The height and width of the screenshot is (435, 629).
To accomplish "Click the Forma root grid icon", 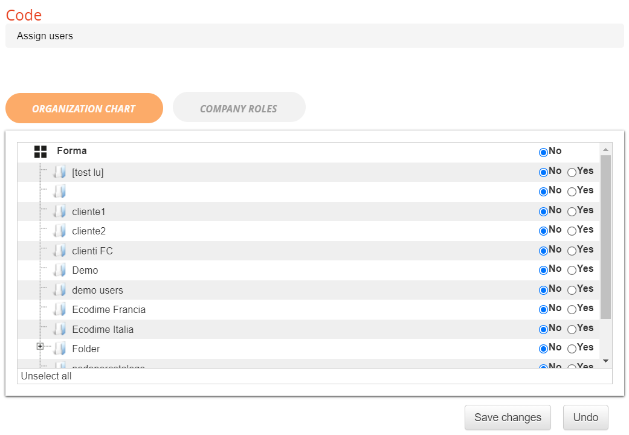I will [40, 152].
